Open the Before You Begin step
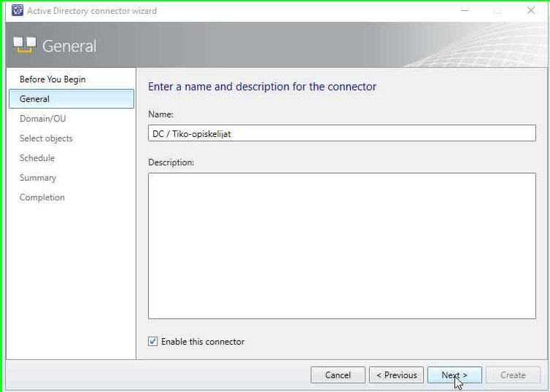The height and width of the screenshot is (392, 550). click(x=53, y=79)
